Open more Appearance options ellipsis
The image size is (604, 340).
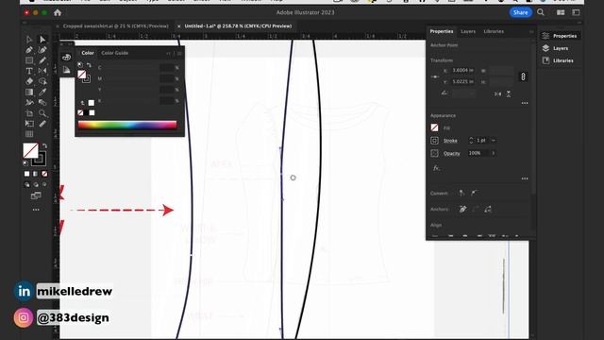click(x=525, y=178)
